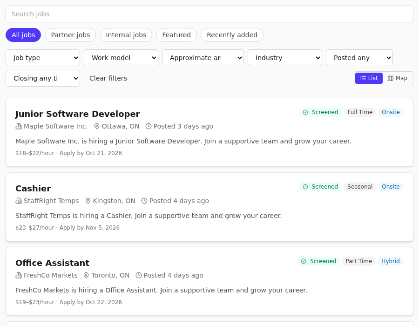Click Posted 3 days ago text
The image size is (419, 326).
coord(183,126)
